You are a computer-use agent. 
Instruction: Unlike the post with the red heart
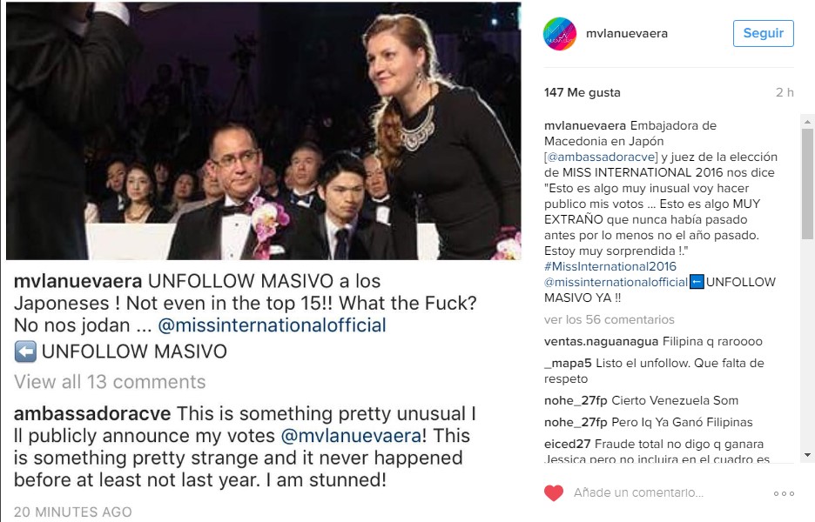tap(553, 493)
